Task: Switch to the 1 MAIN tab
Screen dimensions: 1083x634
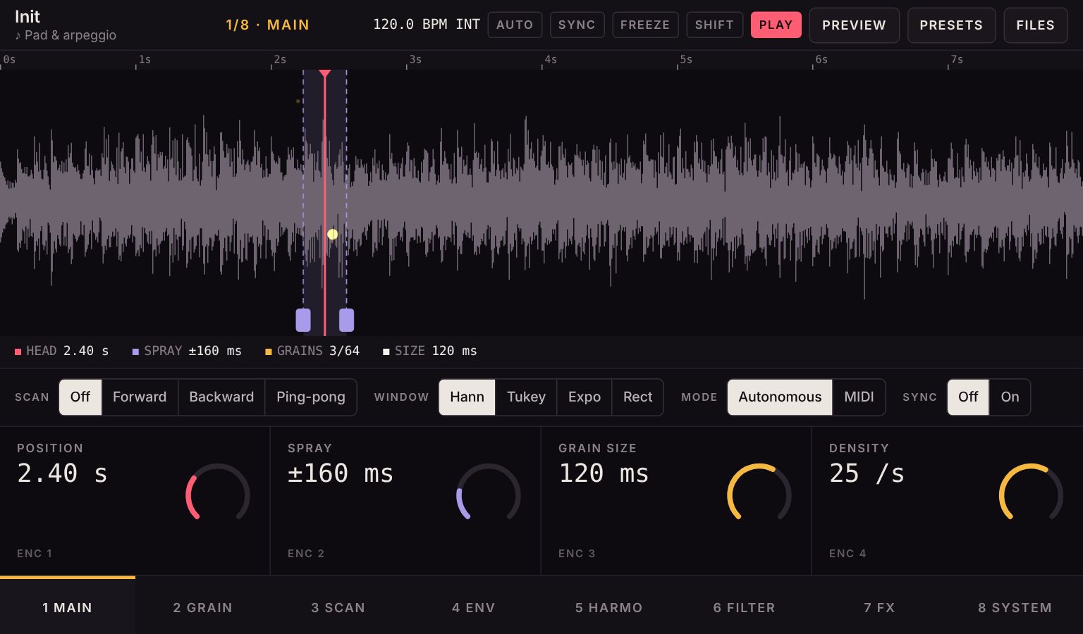Action: coord(68,606)
